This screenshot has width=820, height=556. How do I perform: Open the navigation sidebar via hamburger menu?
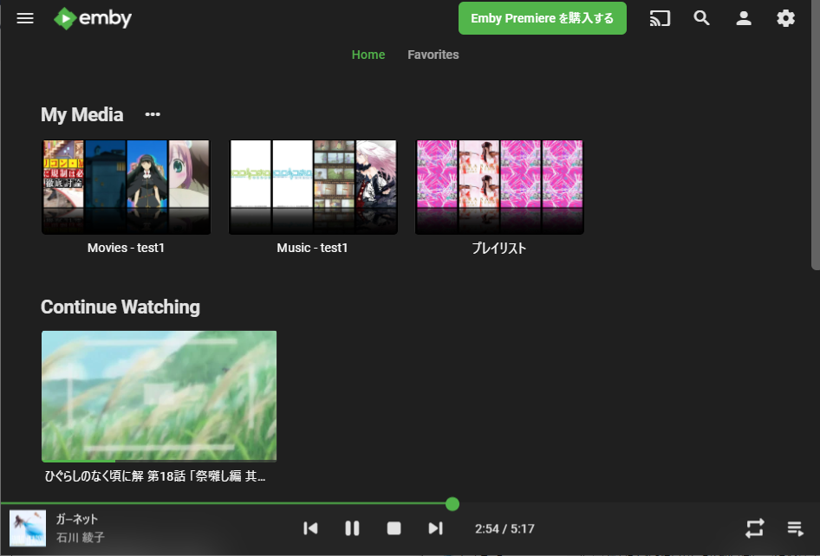tap(24, 17)
